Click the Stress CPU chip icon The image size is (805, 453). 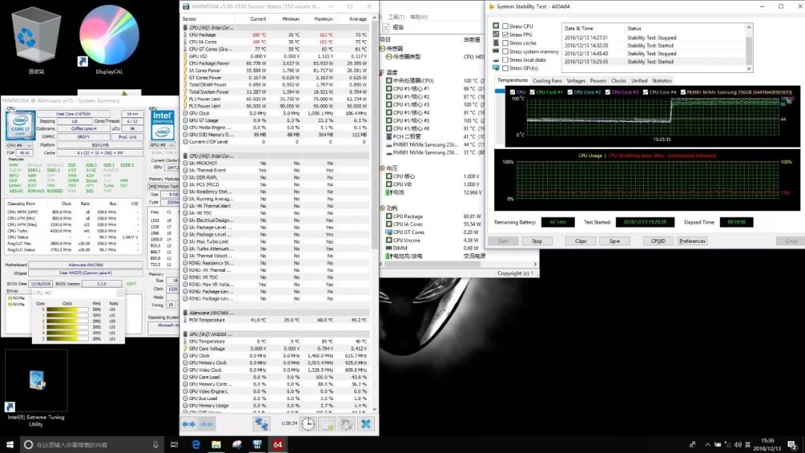click(x=496, y=25)
